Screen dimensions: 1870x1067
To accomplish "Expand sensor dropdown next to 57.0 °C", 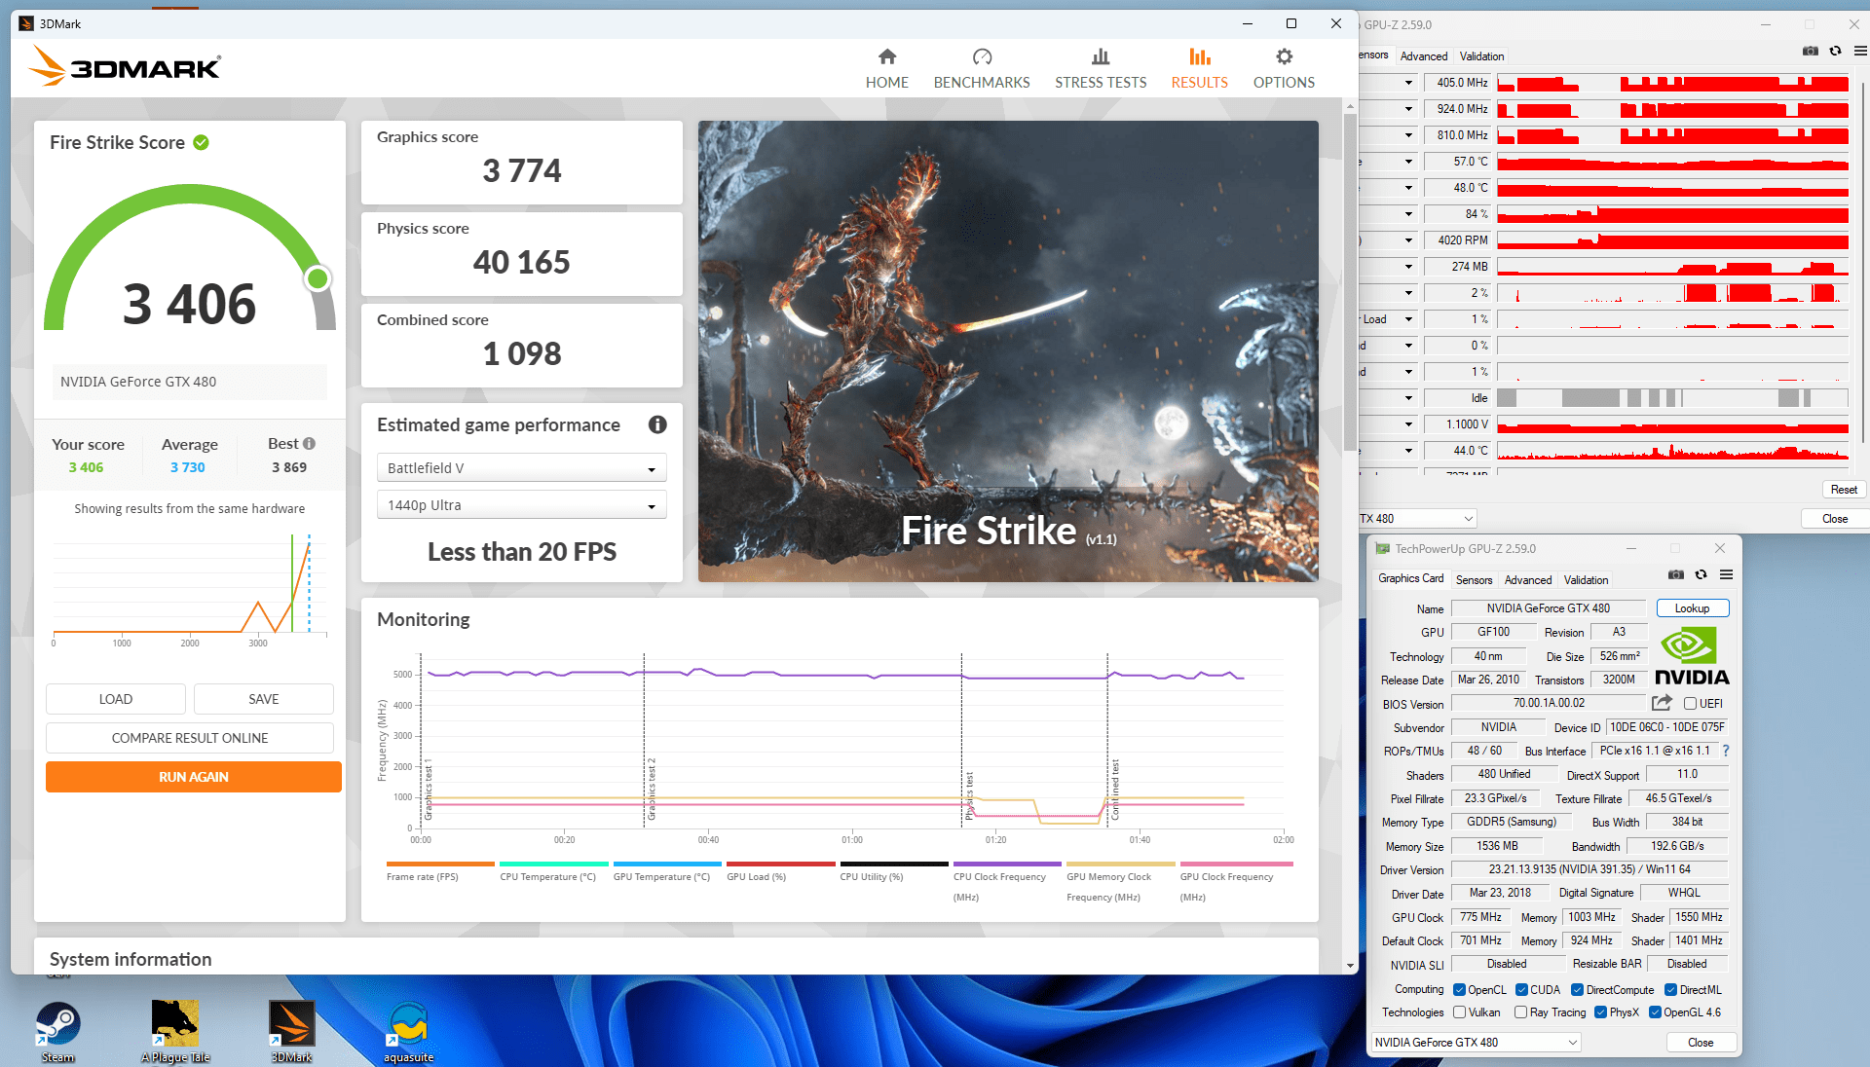I will [x=1408, y=162].
